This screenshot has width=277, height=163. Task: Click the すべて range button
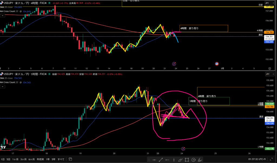point(62,159)
